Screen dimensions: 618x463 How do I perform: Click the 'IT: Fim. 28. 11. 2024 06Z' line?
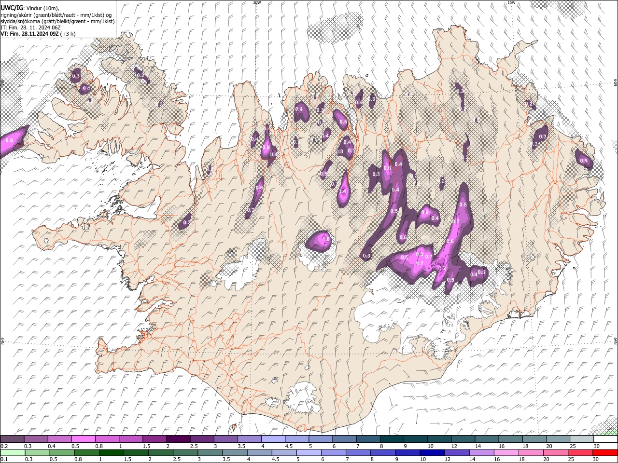[x=30, y=27]
